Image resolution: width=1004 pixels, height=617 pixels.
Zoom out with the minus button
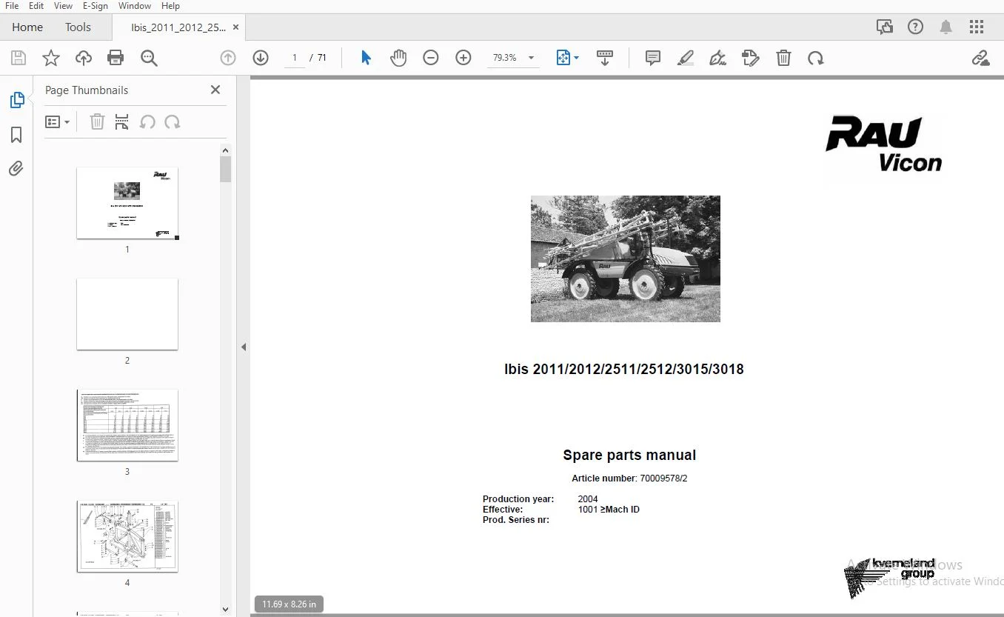click(431, 58)
